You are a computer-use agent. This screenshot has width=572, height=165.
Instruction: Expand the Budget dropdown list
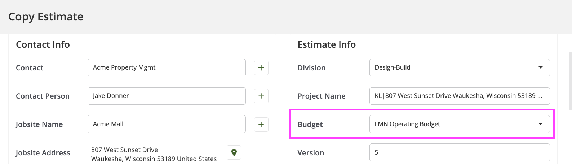pyautogui.click(x=460, y=124)
